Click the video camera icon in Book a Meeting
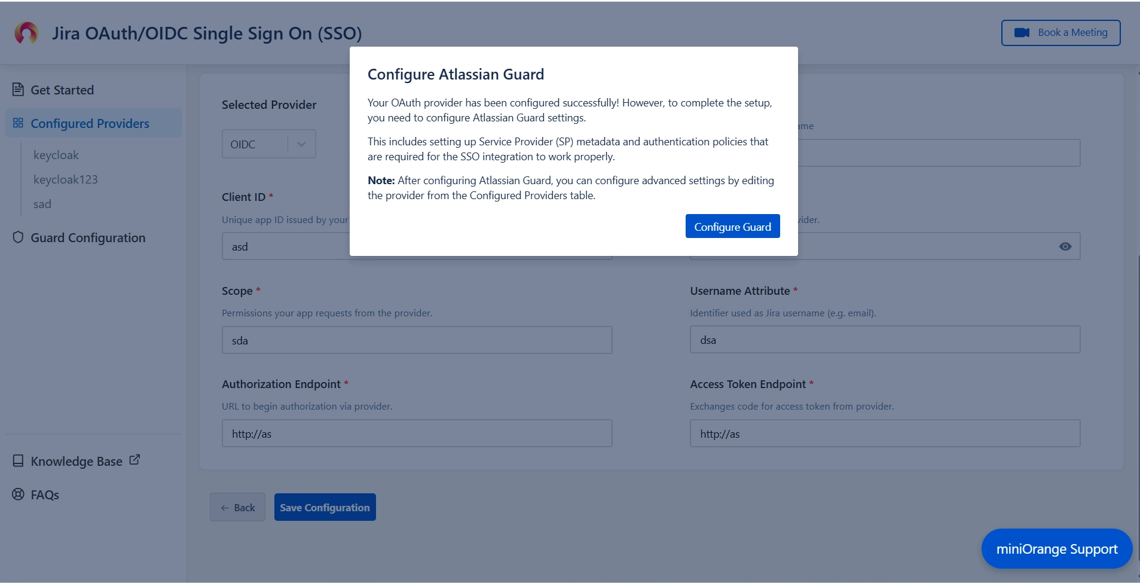 [x=1022, y=33]
